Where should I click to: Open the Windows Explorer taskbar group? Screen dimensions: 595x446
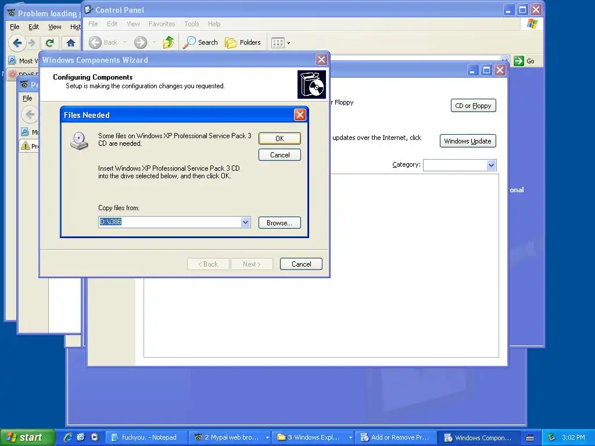click(313, 437)
